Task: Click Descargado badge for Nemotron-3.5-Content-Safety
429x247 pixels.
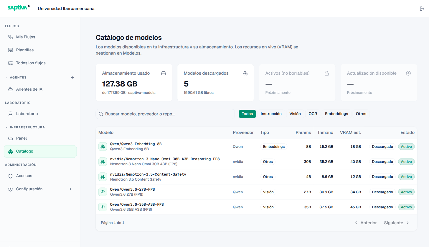Action: [382, 177]
